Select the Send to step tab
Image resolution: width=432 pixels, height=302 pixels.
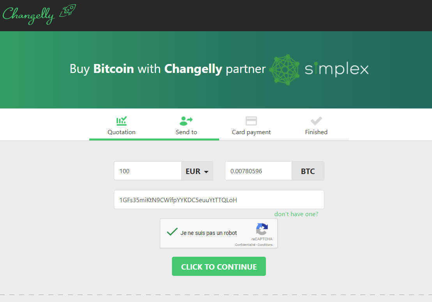point(186,126)
